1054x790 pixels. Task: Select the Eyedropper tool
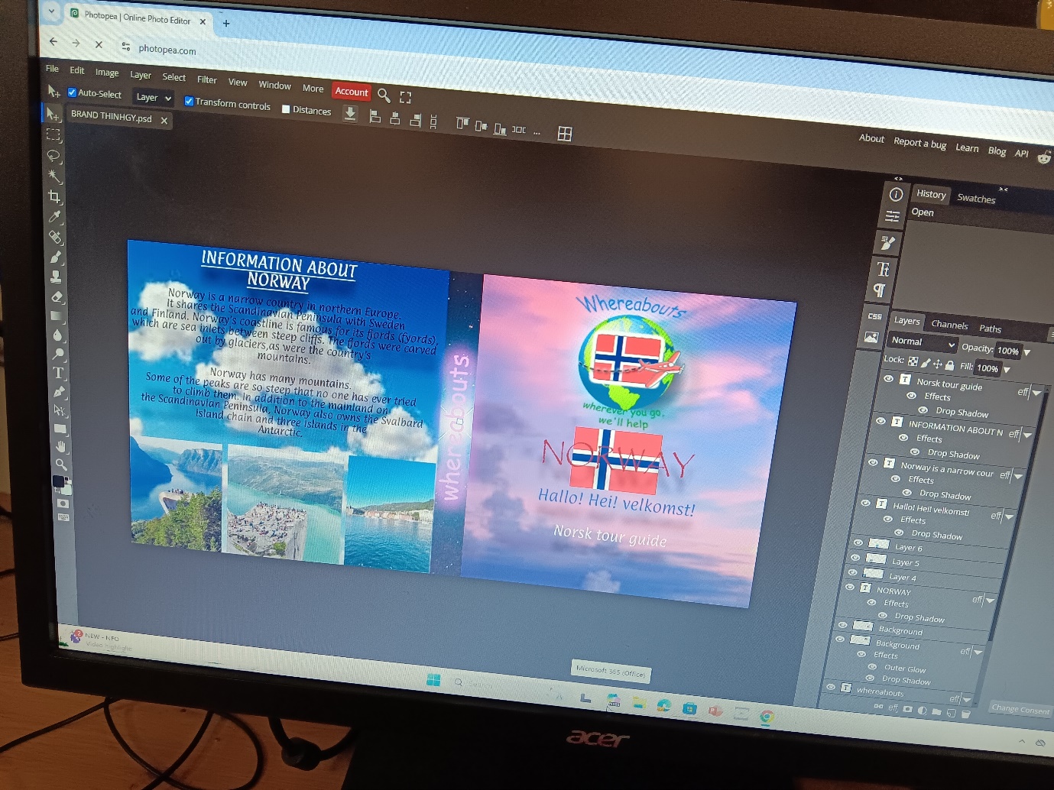point(55,217)
